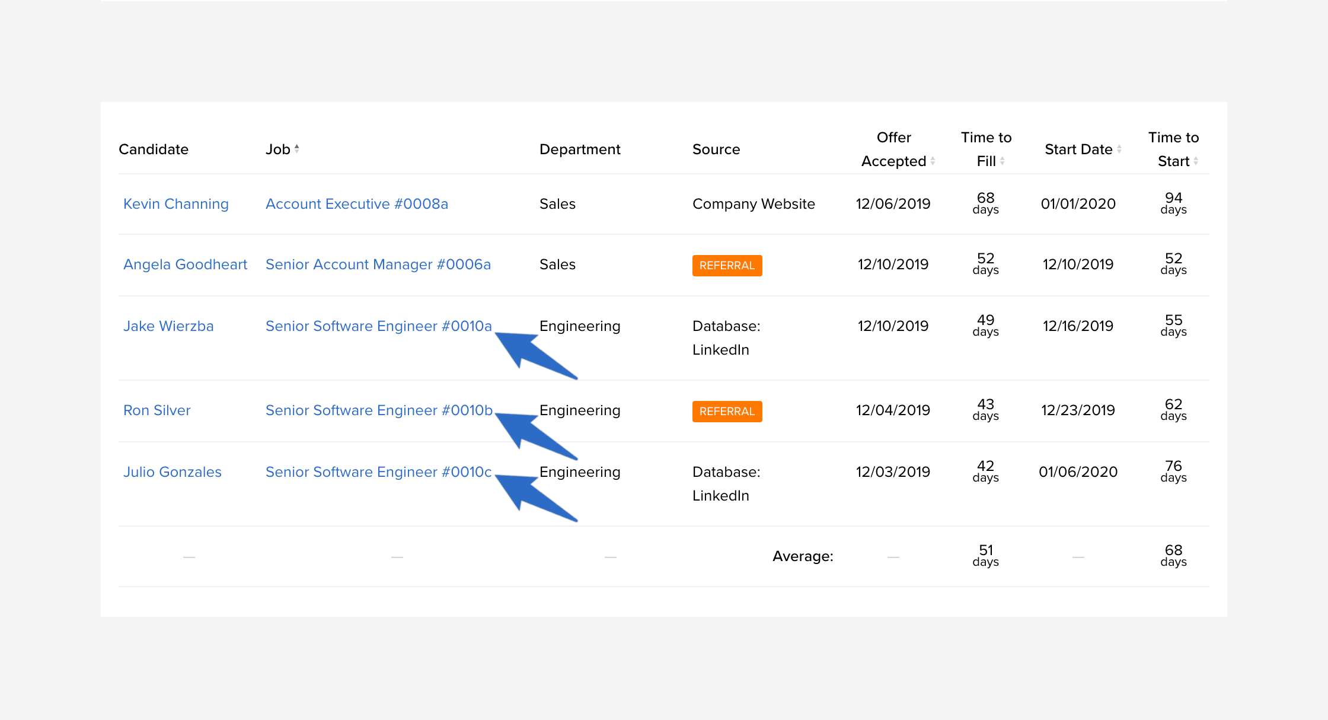
Task: Click Angela Goodheart's REFERRAL badge
Action: [x=727, y=266]
